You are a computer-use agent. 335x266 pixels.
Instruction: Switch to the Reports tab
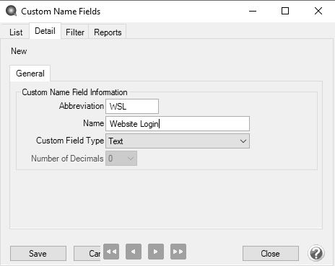(x=108, y=32)
